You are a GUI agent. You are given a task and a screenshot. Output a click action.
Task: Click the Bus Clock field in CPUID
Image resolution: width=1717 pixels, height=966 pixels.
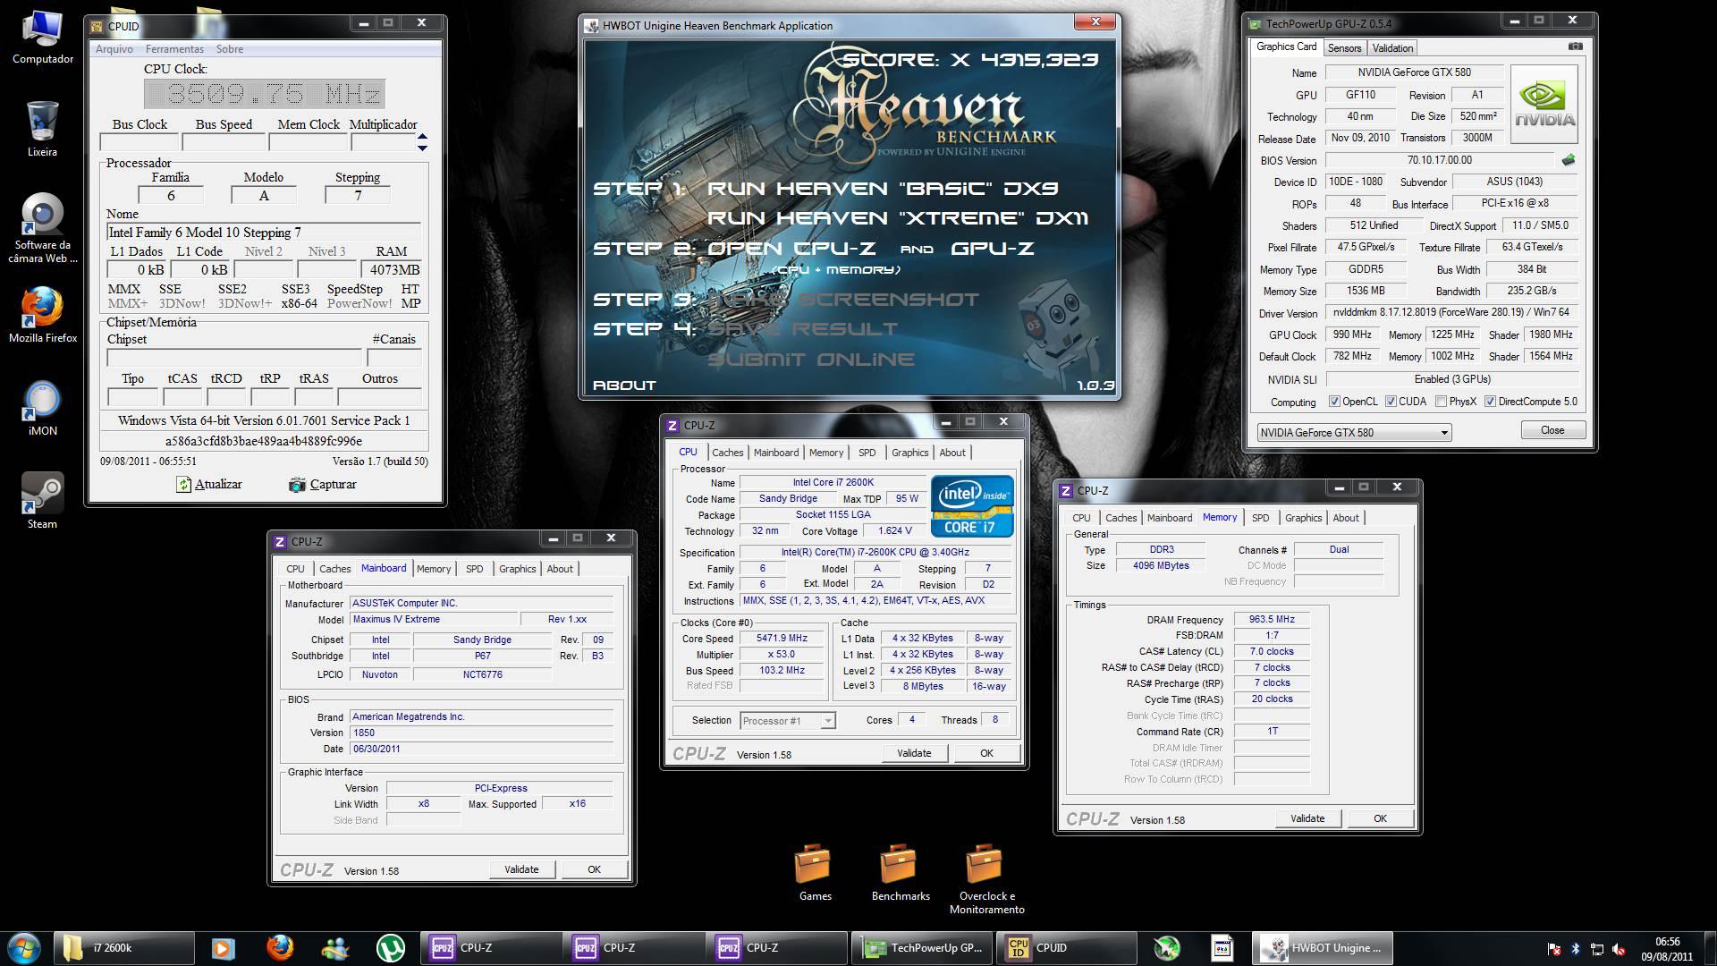pos(139,142)
